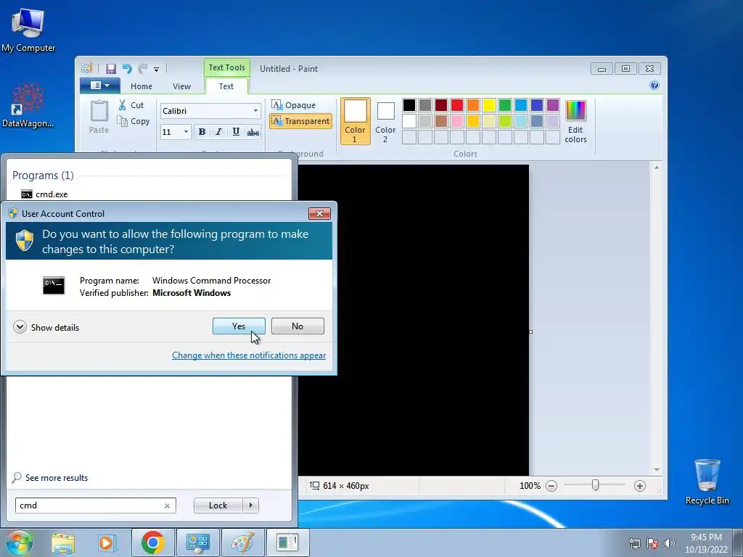The image size is (743, 557).
Task: Click the Paint icon in the taskbar
Action: pyautogui.click(x=242, y=542)
